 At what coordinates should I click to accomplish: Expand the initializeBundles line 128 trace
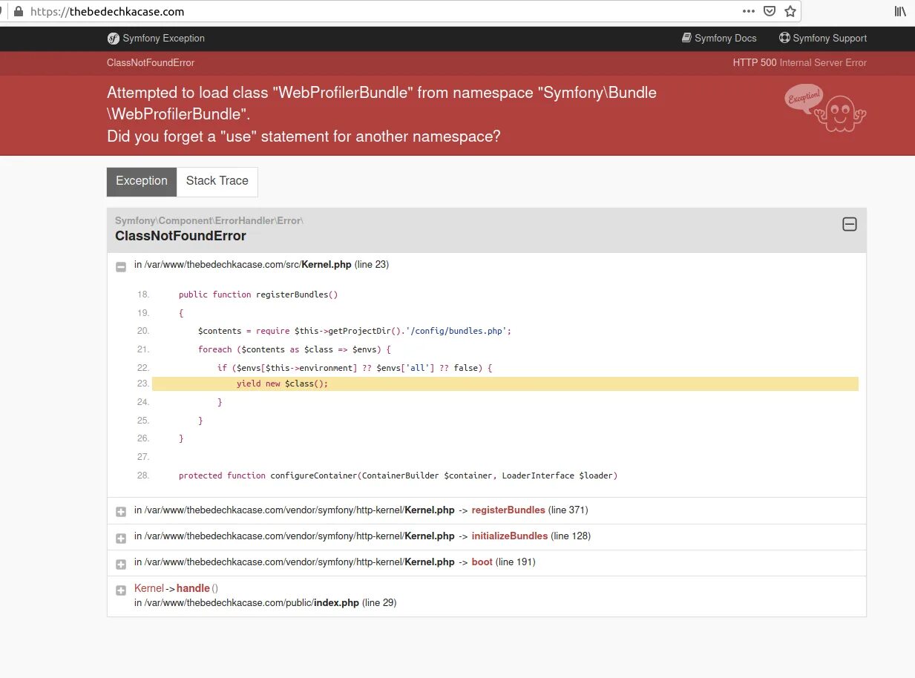pyautogui.click(x=121, y=538)
